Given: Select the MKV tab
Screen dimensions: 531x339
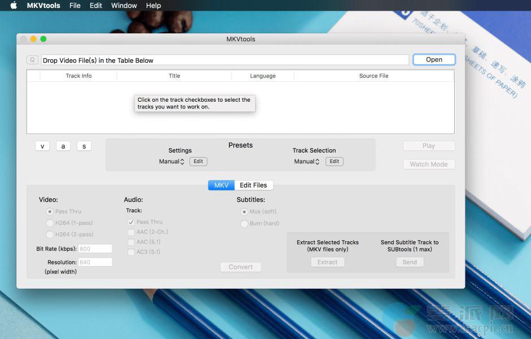Looking at the screenshot, I should pos(221,185).
